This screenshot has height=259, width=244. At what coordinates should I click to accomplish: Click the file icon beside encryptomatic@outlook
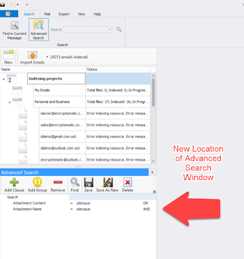click(23, 159)
